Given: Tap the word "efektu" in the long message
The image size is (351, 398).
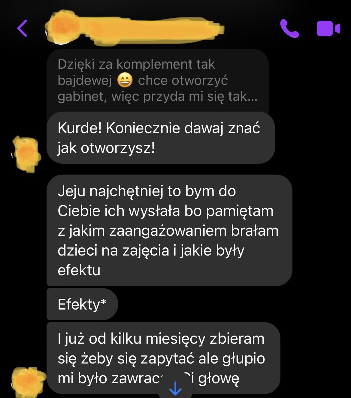Looking at the screenshot, I should pyautogui.click(x=79, y=270).
